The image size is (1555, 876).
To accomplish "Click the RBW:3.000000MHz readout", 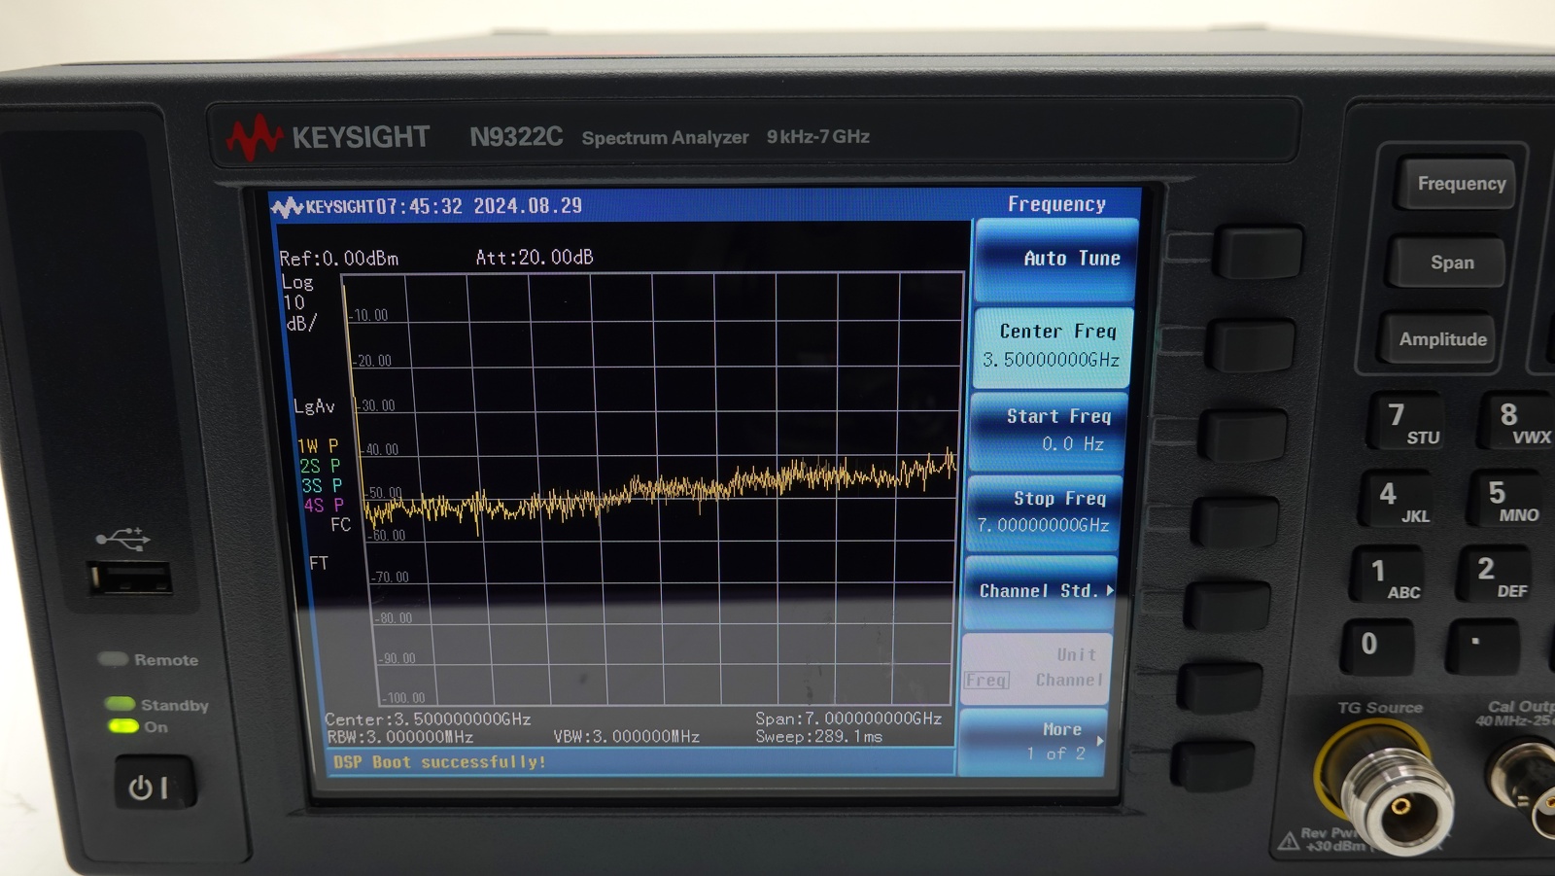I will [400, 737].
